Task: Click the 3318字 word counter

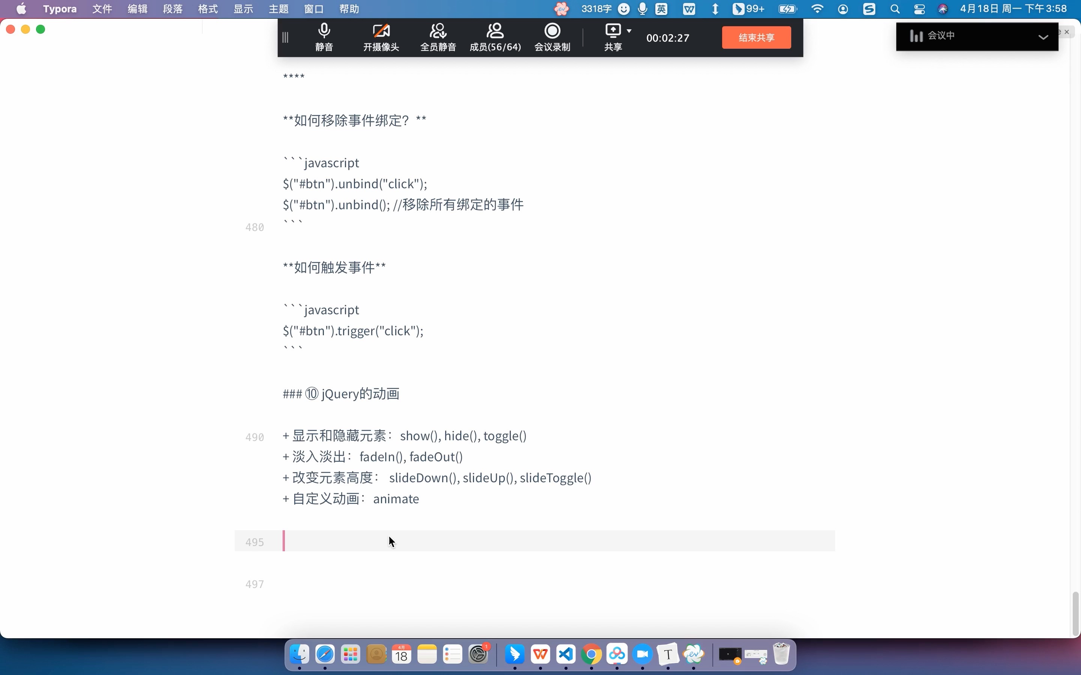Action: coord(596,9)
